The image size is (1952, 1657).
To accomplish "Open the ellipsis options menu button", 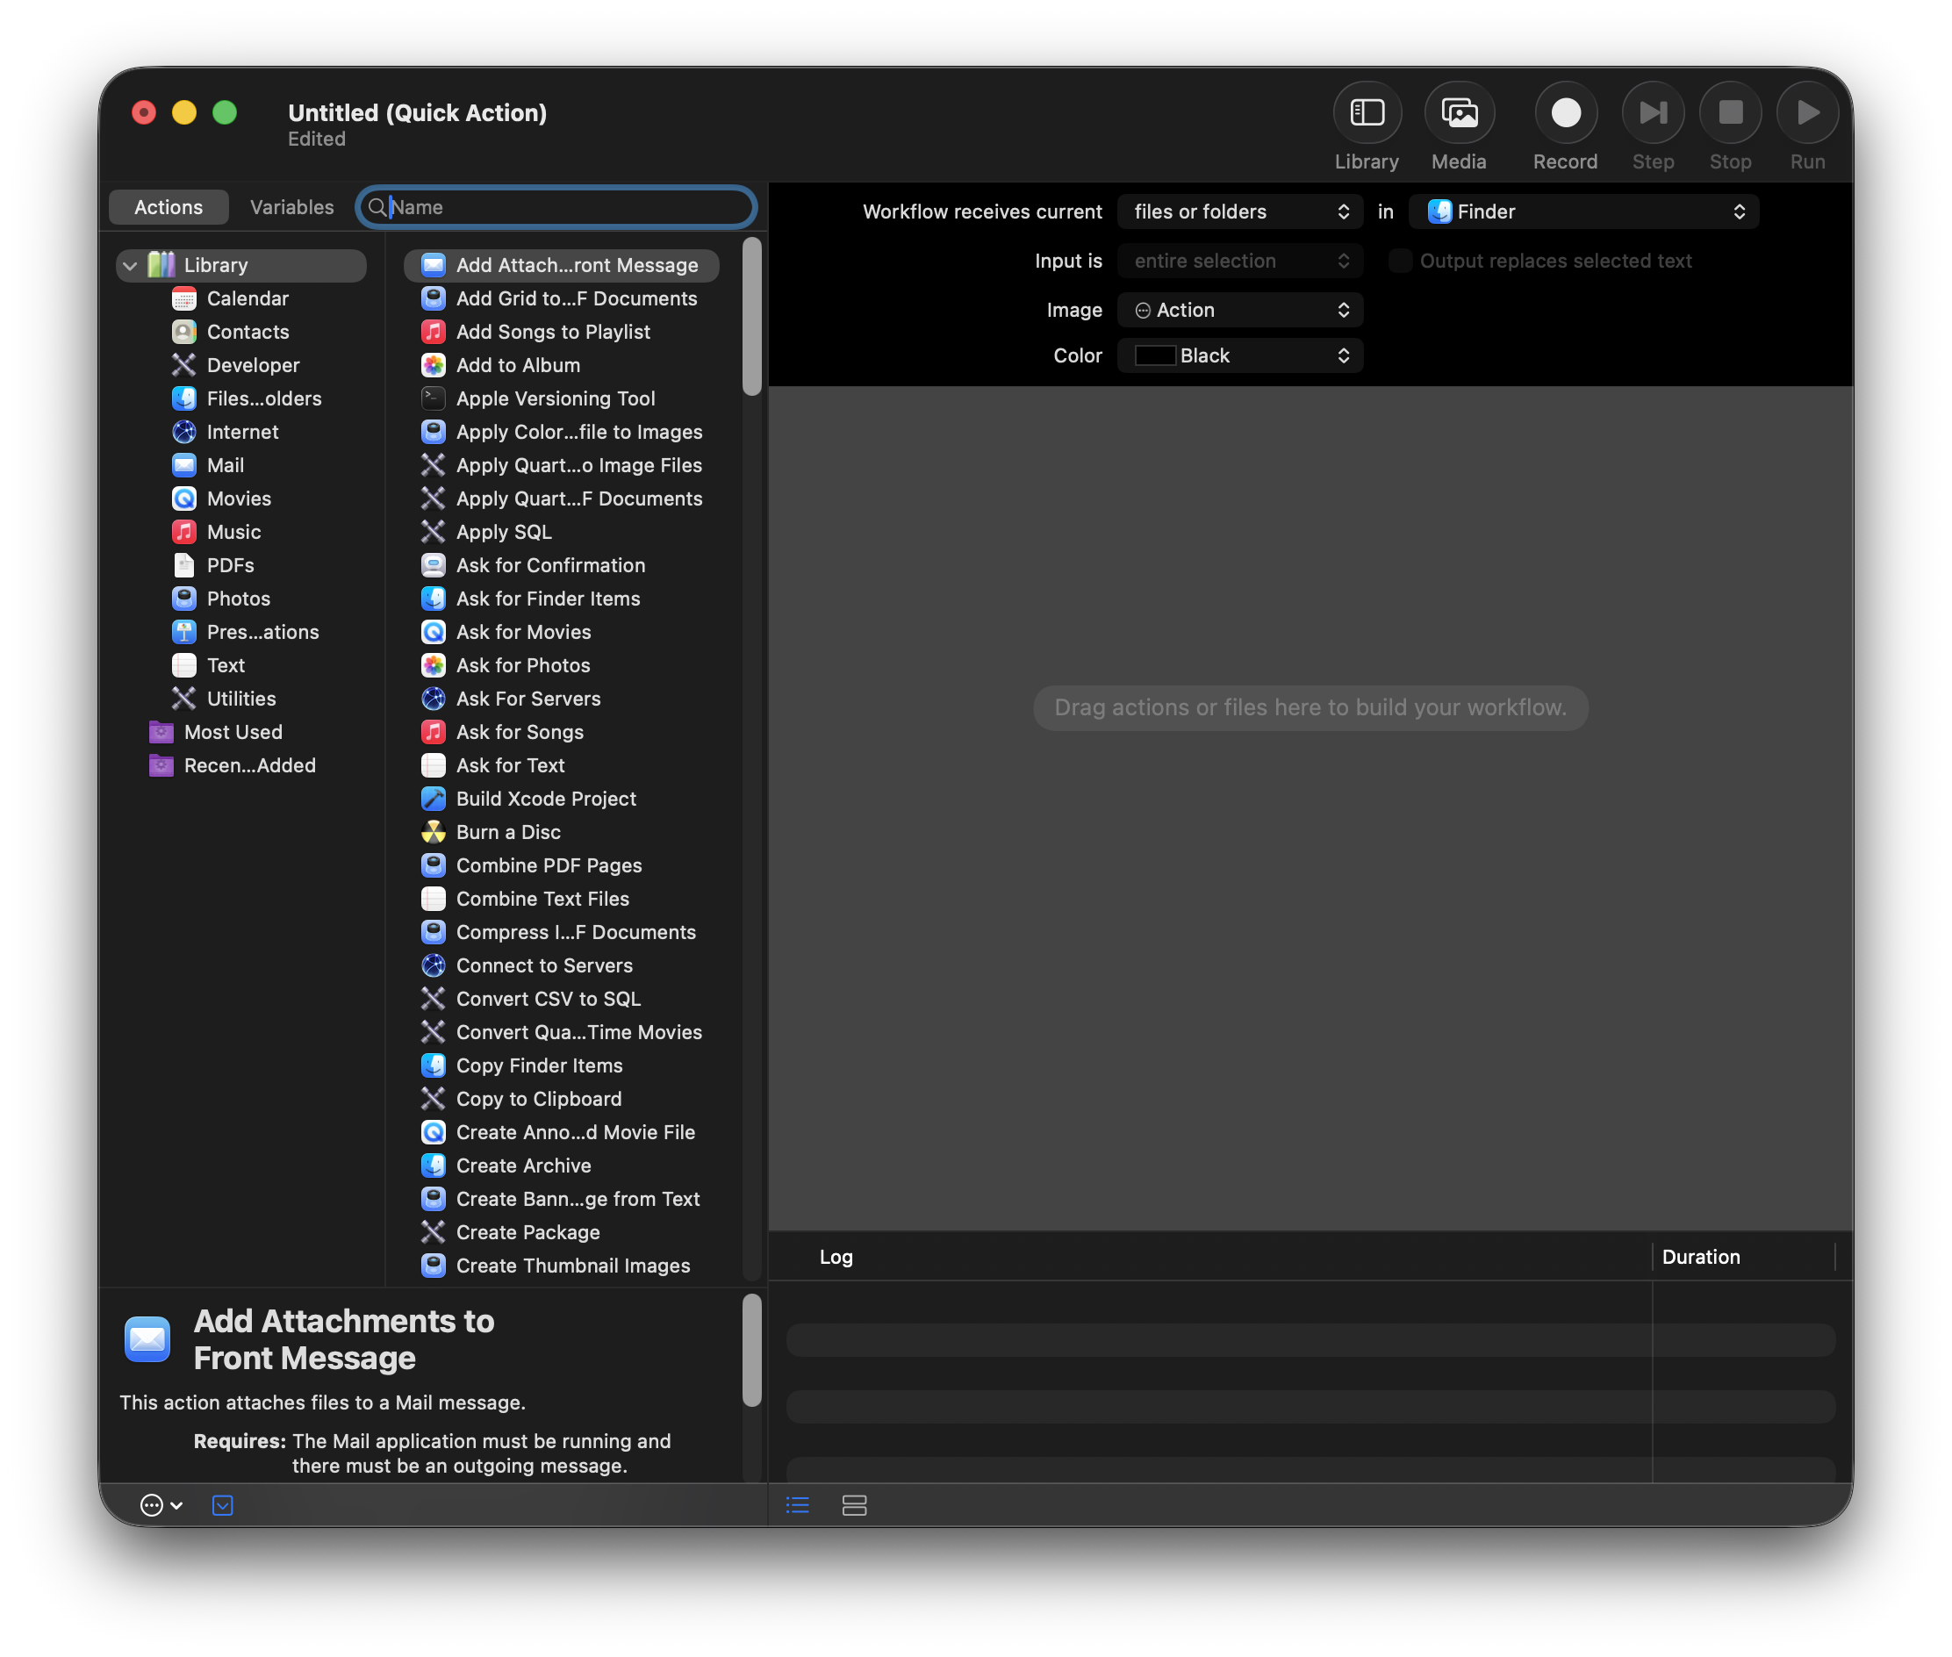I will coord(161,1506).
